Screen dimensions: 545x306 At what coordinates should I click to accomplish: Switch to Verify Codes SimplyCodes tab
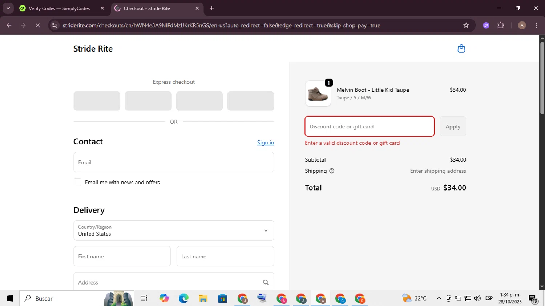click(59, 8)
